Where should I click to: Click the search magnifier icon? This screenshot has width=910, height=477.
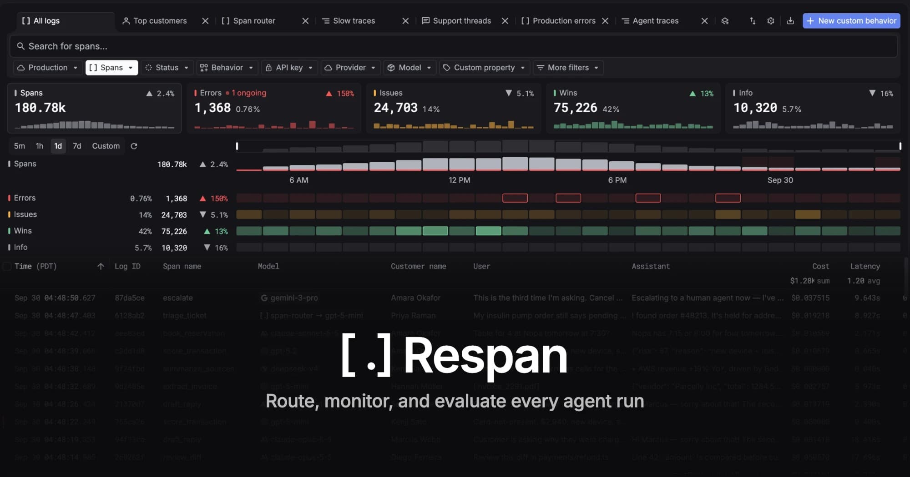click(20, 46)
